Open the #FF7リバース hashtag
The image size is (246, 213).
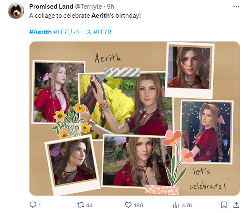point(72,32)
